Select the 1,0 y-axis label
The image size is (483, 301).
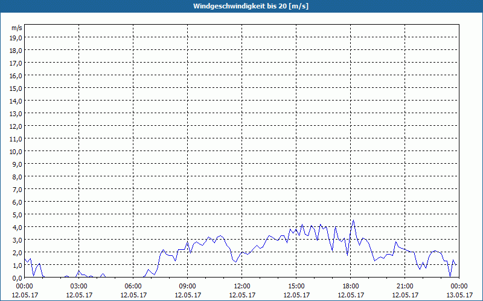pos(18,265)
